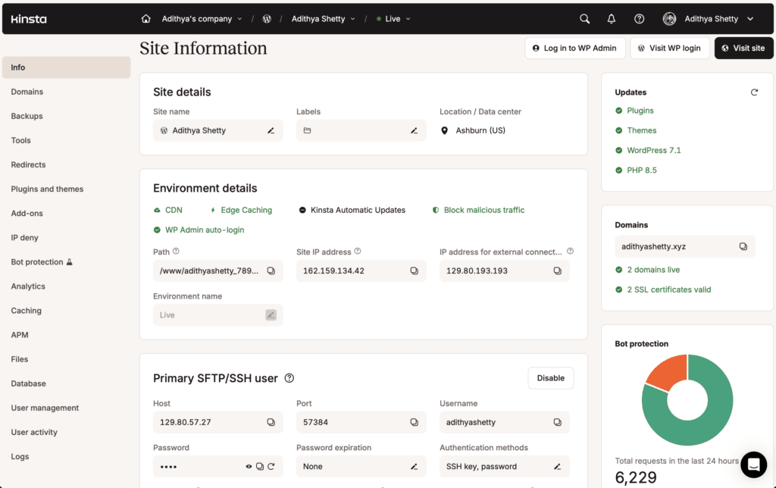The width and height of the screenshot is (776, 488).
Task: Copy the site path
Action: pos(271,271)
